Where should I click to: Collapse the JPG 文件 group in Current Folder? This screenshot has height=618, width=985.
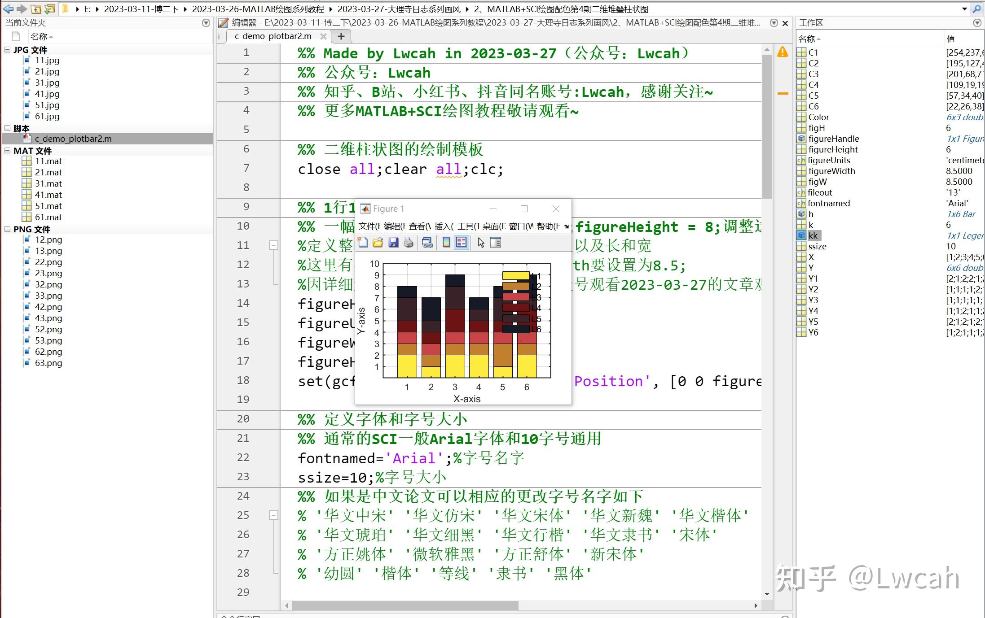[7, 50]
